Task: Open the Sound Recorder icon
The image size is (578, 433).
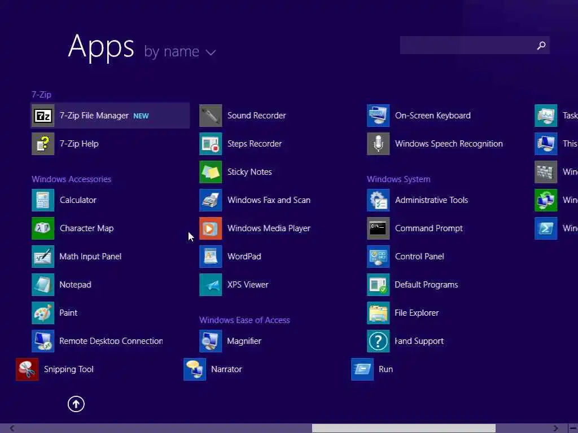Action: coord(211,116)
